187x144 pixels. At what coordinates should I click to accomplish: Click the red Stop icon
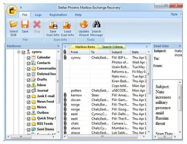coord(37,25)
